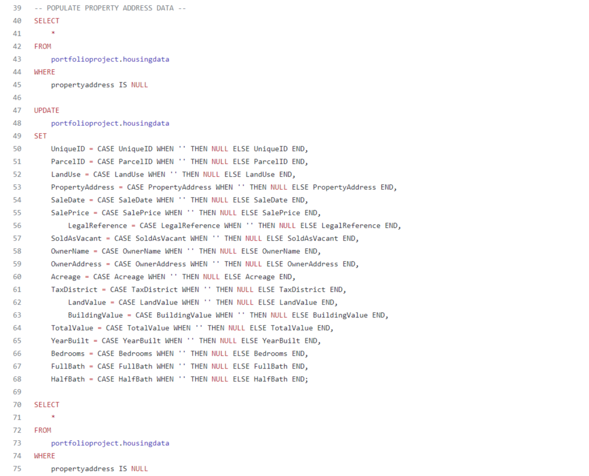Click portfolioproject.housingdata on line 73
589x476 pixels.
[110, 443]
